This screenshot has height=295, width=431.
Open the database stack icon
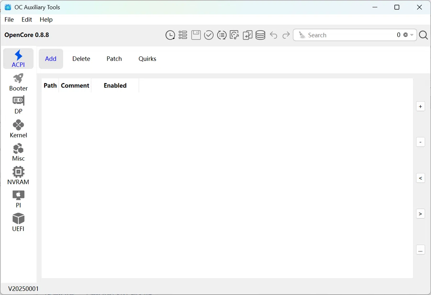(x=260, y=35)
